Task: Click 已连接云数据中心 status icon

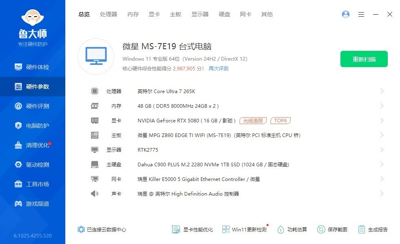Action: tap(81, 229)
